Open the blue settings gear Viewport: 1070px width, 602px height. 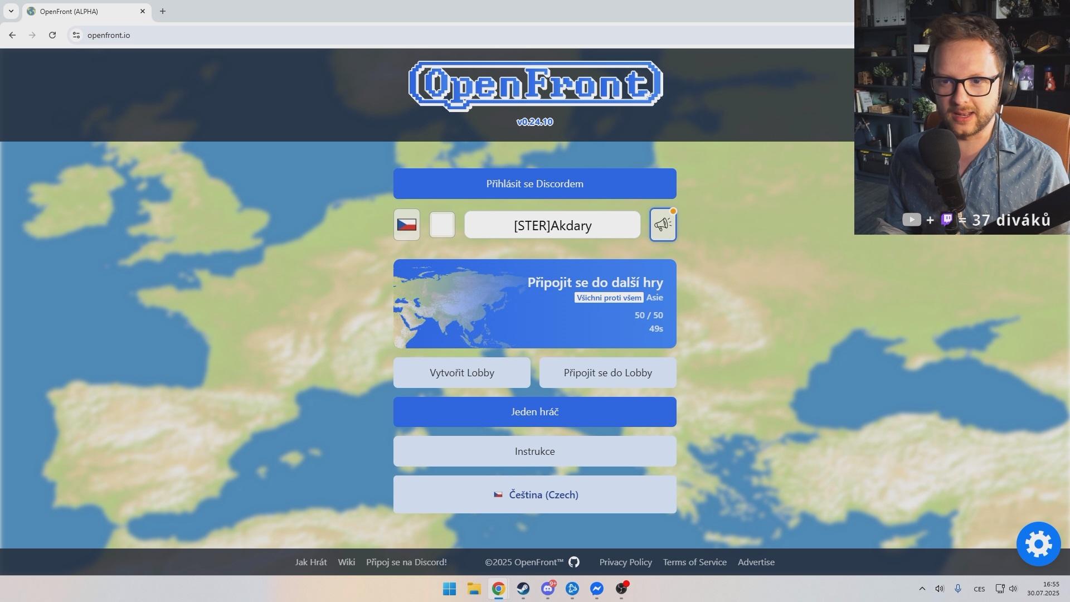(1038, 543)
